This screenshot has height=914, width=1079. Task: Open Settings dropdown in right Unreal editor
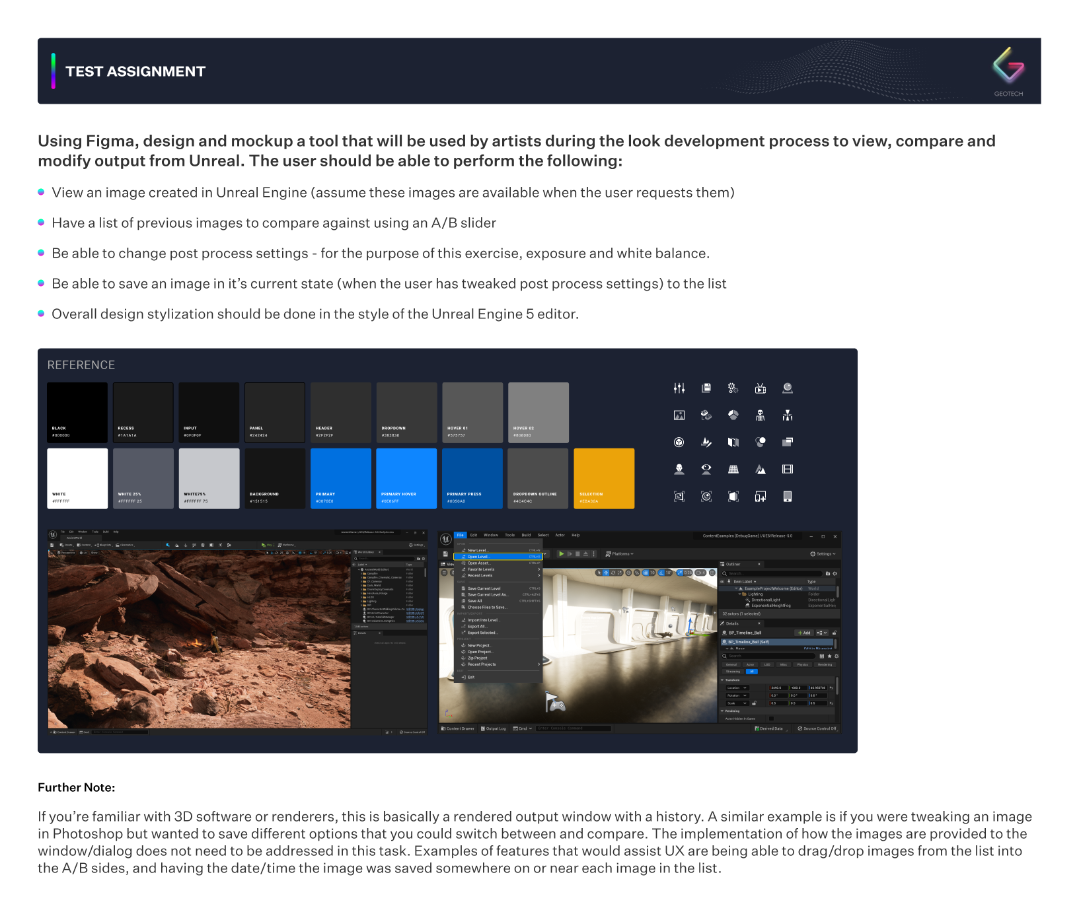823,554
